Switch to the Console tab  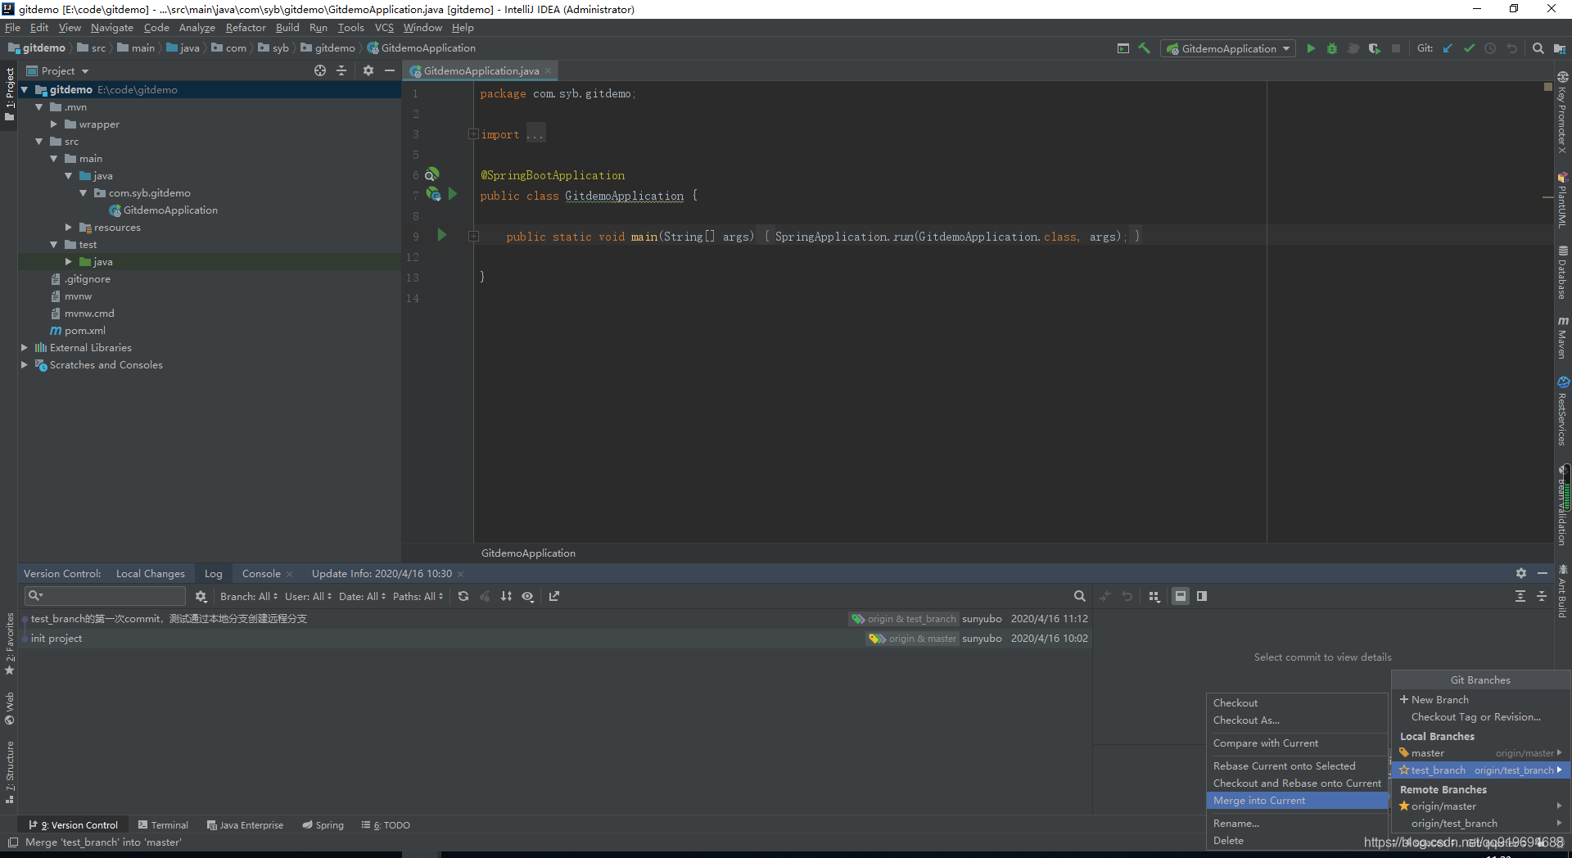pos(261,573)
